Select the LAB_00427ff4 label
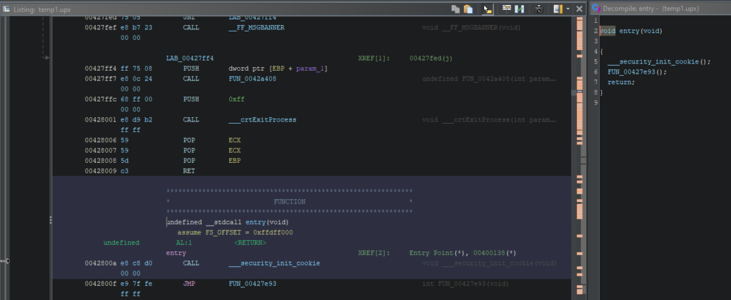The image size is (731, 300). pyautogui.click(x=189, y=58)
